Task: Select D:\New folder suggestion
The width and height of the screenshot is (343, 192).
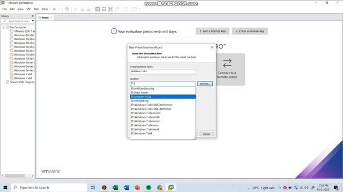Action: 163,92
